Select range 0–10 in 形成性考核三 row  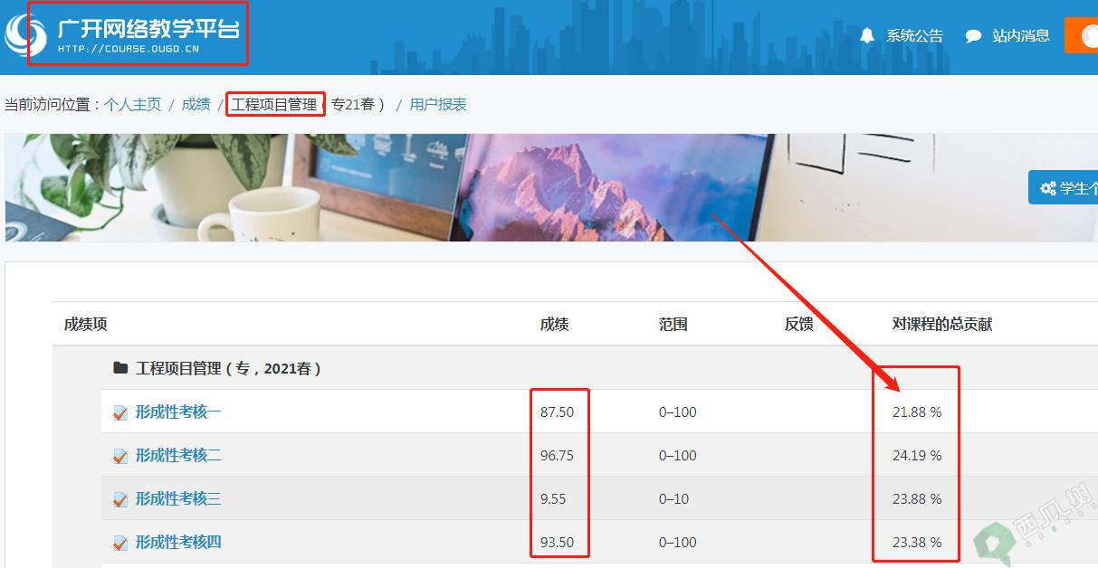point(674,498)
